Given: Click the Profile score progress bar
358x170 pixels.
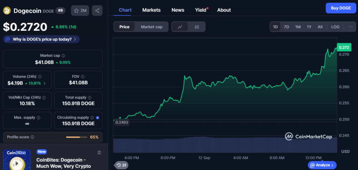Looking at the screenshot, I should pyautogui.click(x=77, y=137).
